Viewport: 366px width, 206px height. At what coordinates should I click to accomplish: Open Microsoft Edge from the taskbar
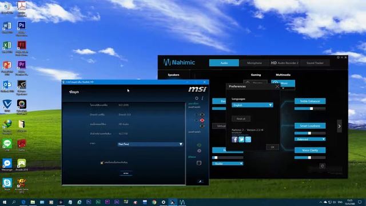23,202
